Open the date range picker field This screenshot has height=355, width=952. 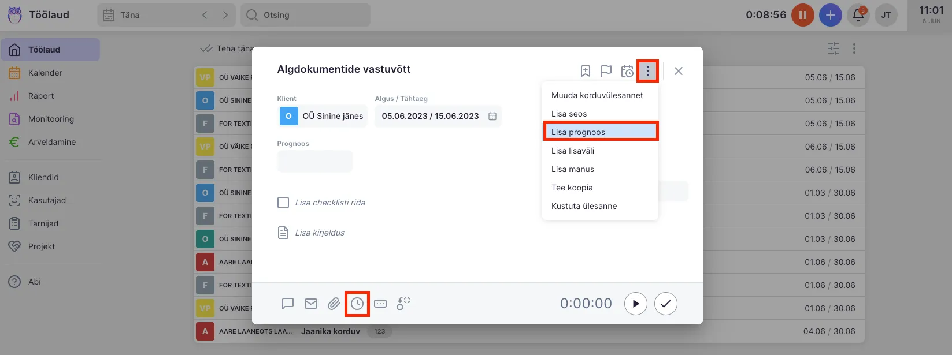tap(438, 116)
